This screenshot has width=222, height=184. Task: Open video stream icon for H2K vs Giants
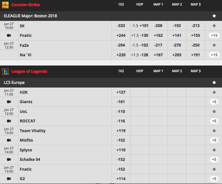9,102
